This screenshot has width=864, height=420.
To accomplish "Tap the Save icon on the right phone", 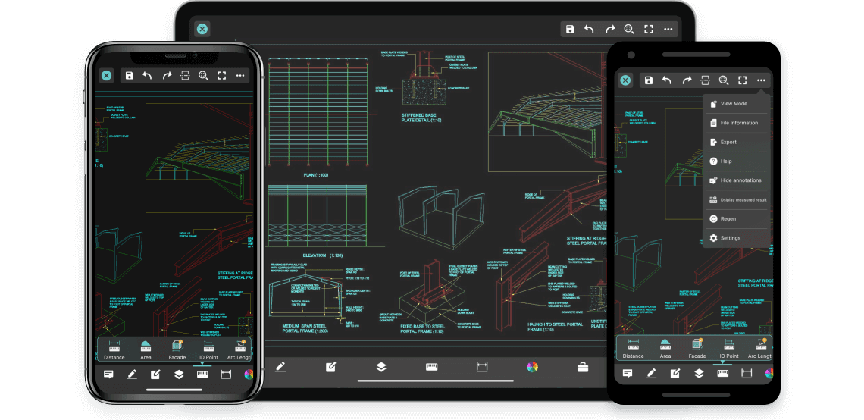I will click(649, 80).
